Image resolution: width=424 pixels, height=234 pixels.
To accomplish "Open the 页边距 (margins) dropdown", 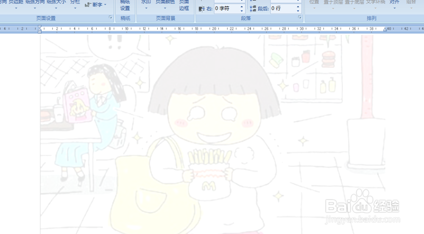I will pyautogui.click(x=16, y=5).
